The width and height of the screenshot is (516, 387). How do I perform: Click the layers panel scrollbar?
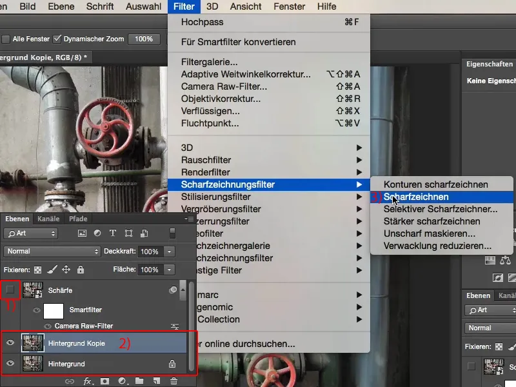tap(191, 328)
